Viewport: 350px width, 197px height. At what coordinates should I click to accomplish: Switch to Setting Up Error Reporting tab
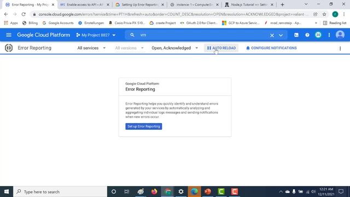coord(139,5)
